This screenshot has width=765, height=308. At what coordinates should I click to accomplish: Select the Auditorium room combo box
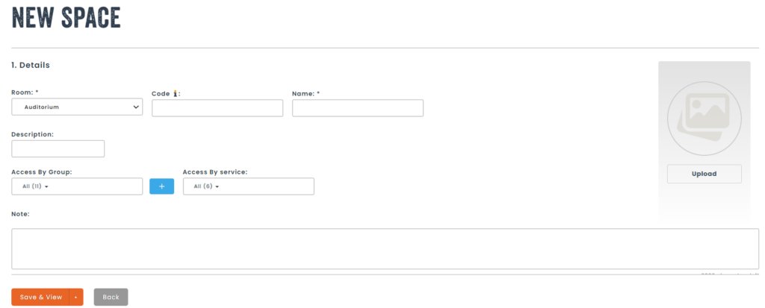77,107
